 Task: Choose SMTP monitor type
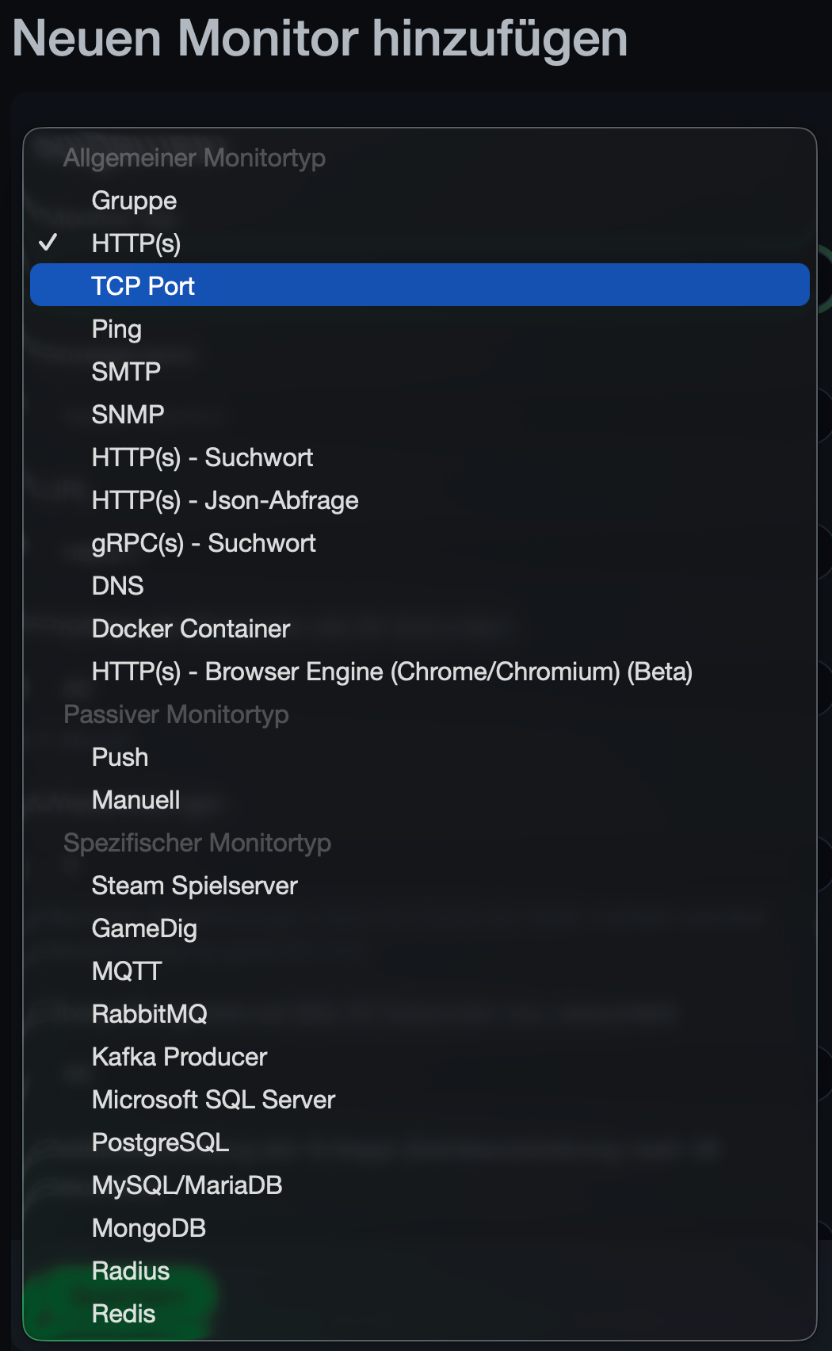(126, 372)
